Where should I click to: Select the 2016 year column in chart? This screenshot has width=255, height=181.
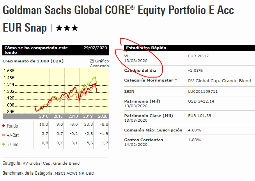coord(43,116)
